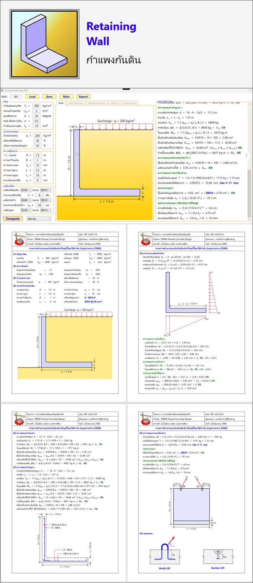Image resolution: width=253 pixels, height=583 pixels.
Task: Click the soil bearing fp field 10
Action: [37, 126]
